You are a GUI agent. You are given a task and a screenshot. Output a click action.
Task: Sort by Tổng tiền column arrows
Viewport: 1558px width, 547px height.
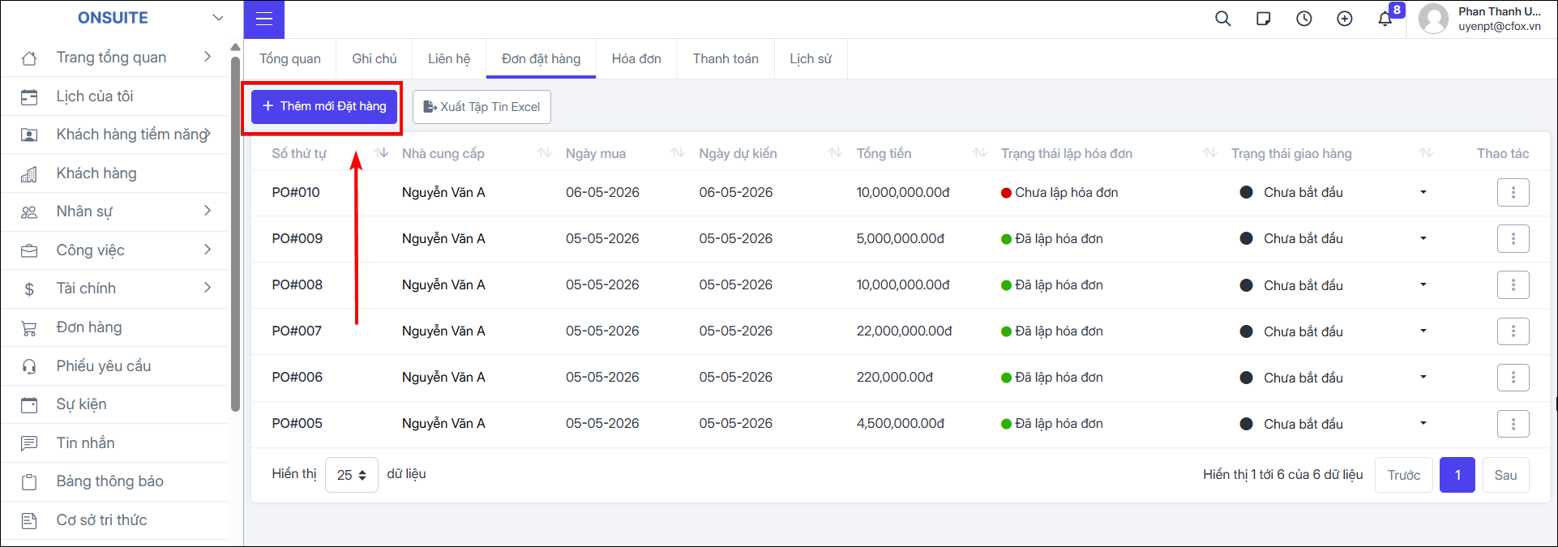pyautogui.click(x=979, y=153)
